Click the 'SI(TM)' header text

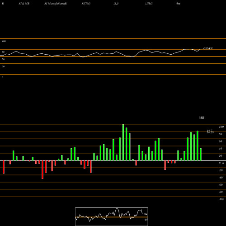click(x=86, y=4)
